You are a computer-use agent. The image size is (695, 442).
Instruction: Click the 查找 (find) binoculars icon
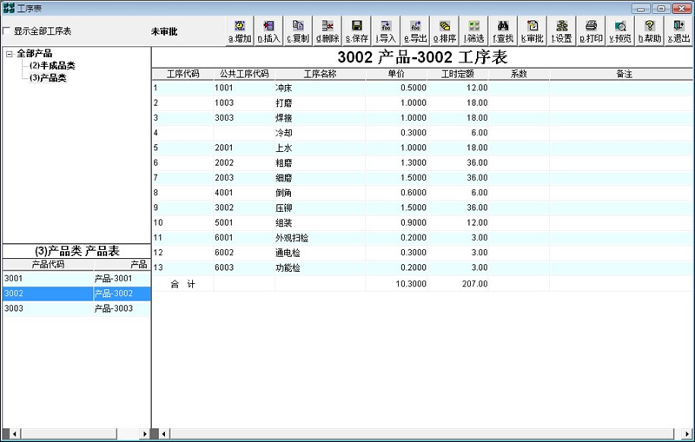(503, 31)
